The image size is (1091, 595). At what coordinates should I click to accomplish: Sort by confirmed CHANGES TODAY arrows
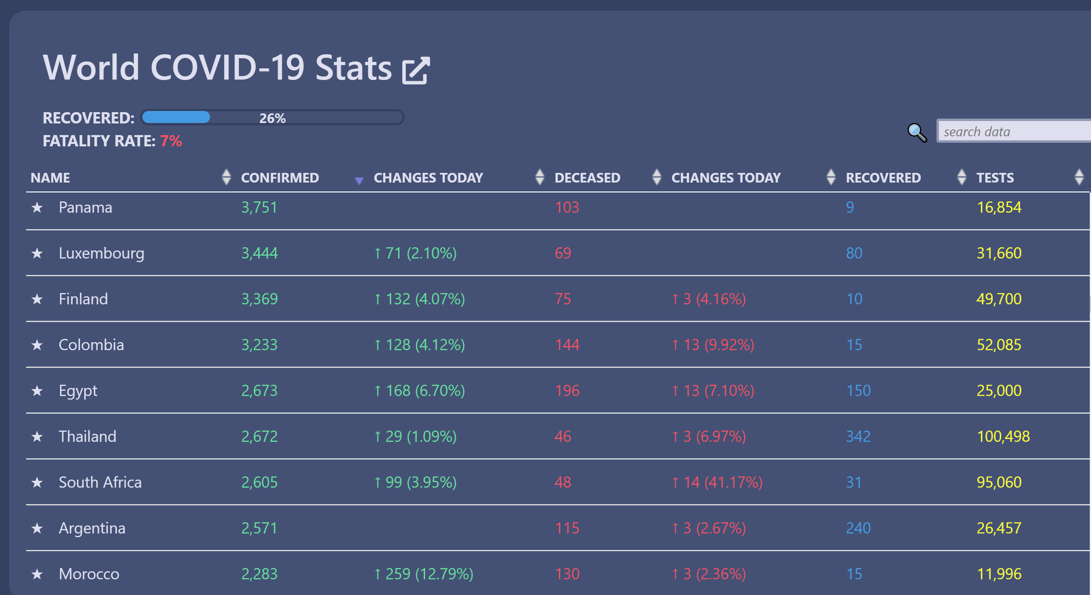coord(540,177)
